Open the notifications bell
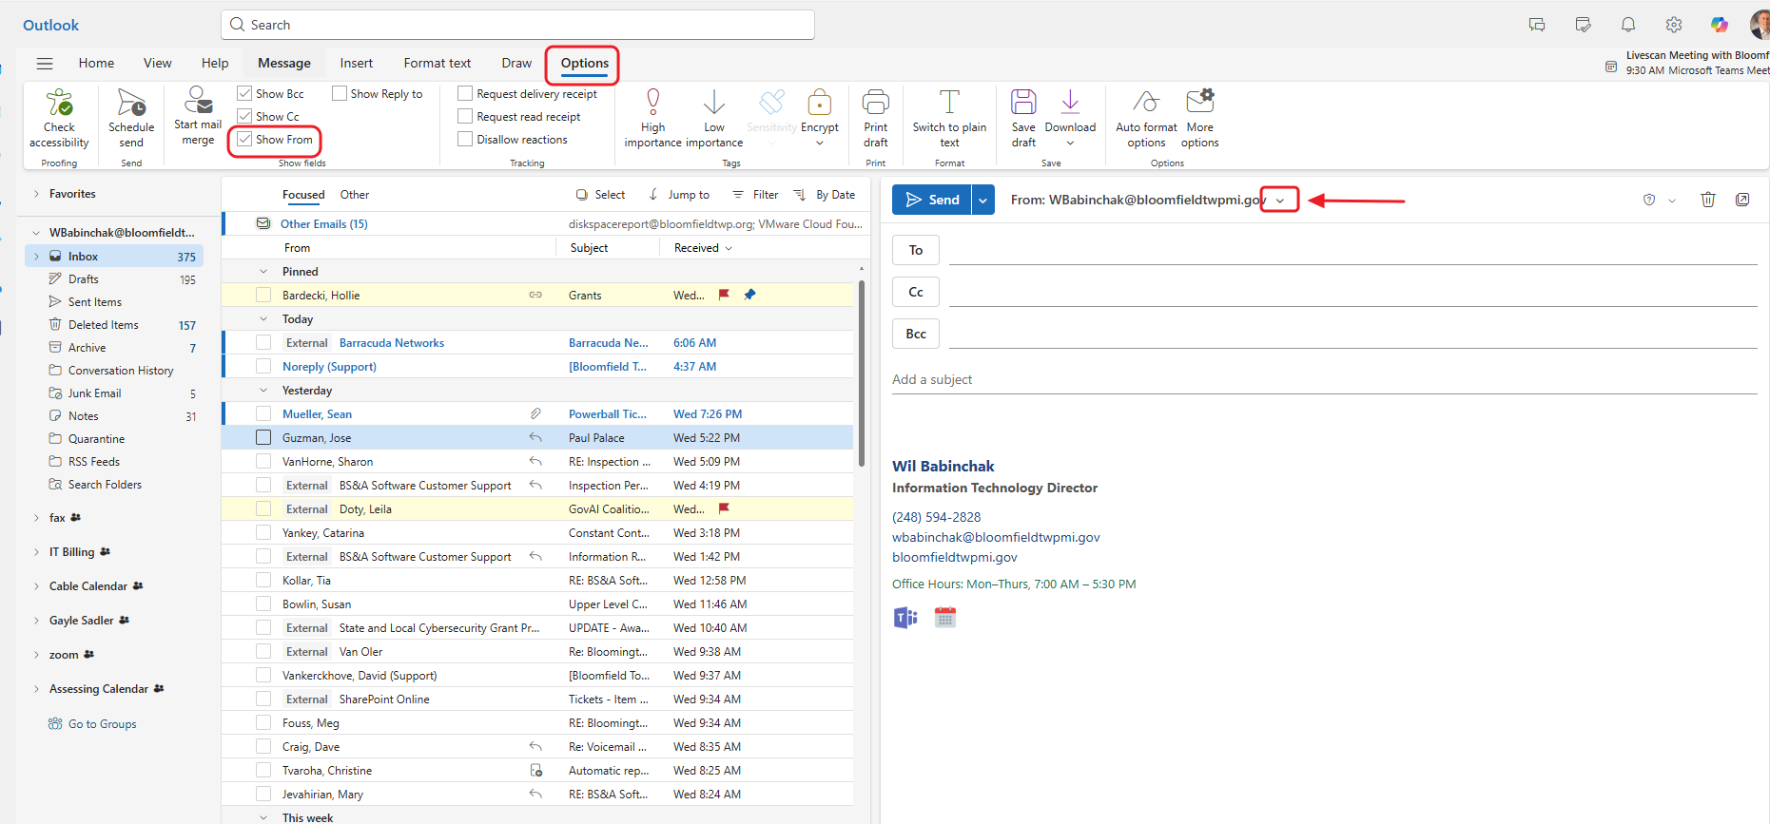The width and height of the screenshot is (1770, 824). [x=1628, y=25]
